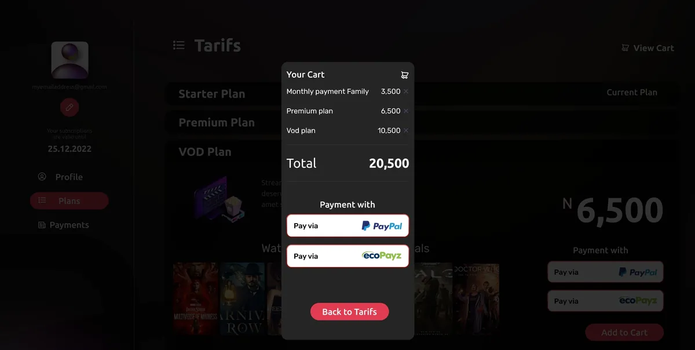The height and width of the screenshot is (350, 695).
Task: Open Payments in the sidebar
Action: click(x=69, y=225)
